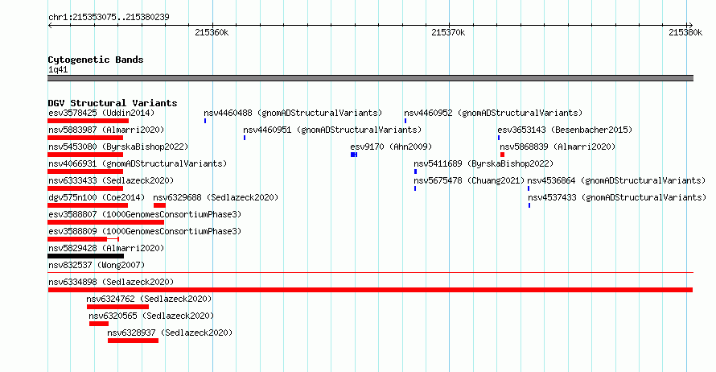Select the red bar under nsv6328937
The width and height of the screenshot is (716, 372).
click(133, 341)
